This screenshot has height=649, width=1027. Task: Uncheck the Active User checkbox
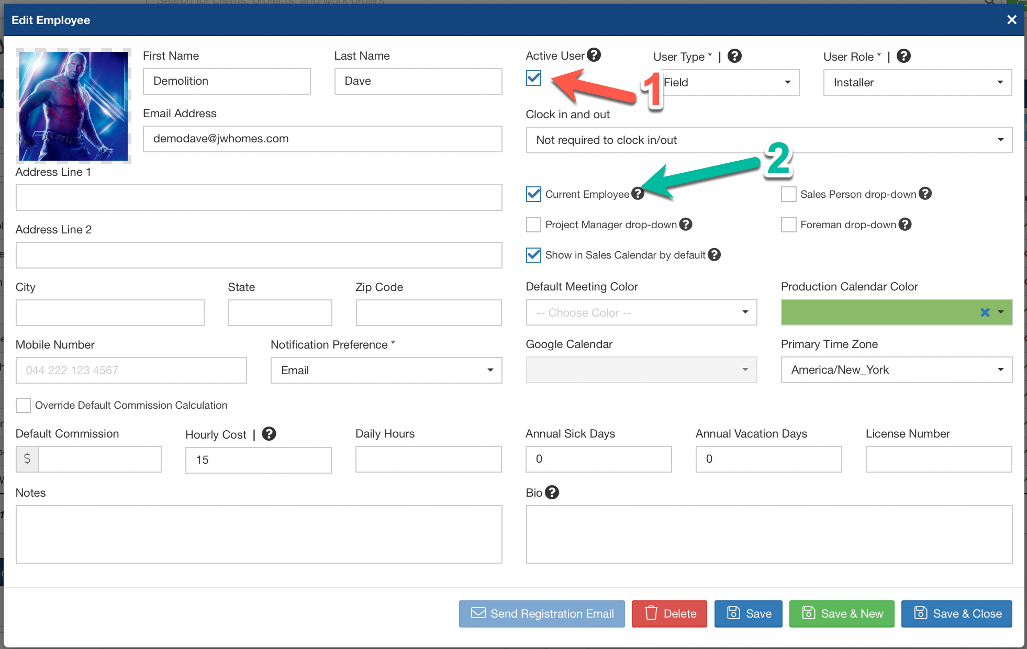click(x=533, y=79)
